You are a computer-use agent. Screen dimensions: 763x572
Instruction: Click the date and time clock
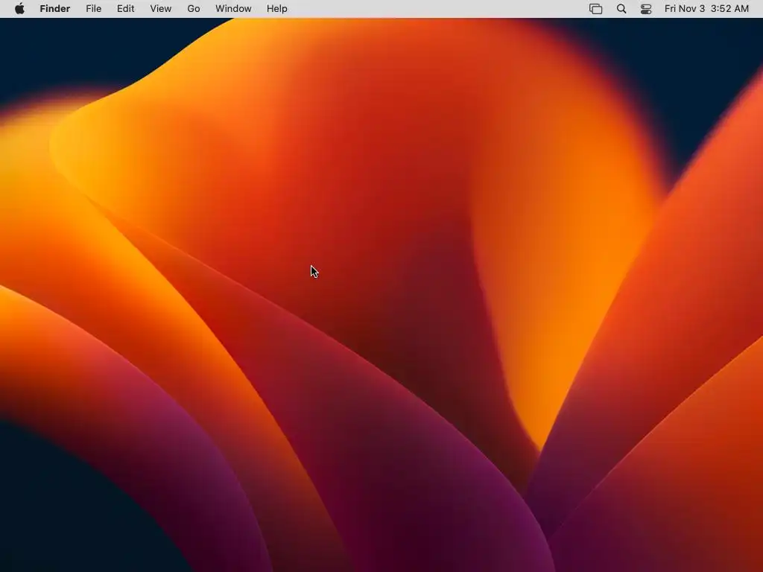click(706, 9)
